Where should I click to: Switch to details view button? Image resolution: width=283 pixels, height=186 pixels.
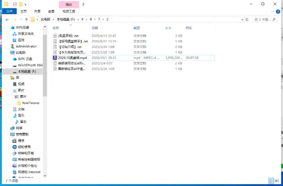[x=271, y=181]
